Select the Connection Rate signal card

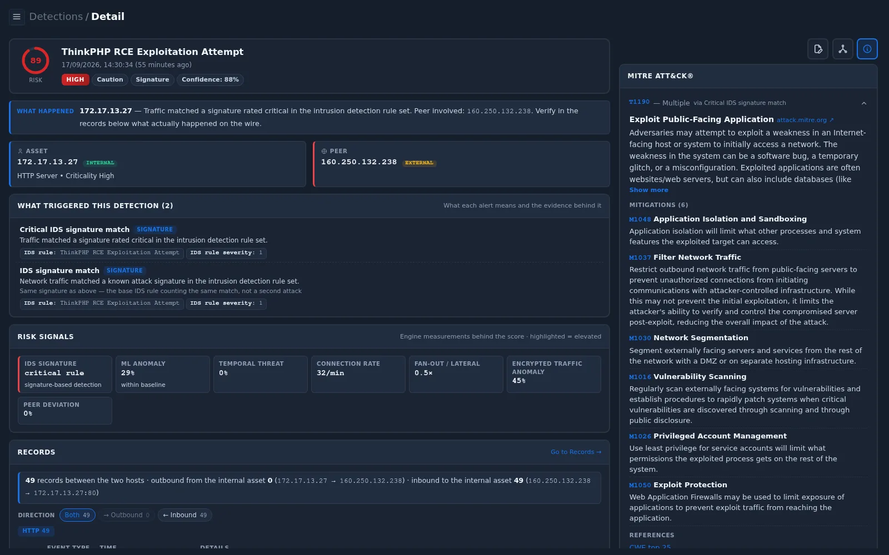pyautogui.click(x=358, y=375)
